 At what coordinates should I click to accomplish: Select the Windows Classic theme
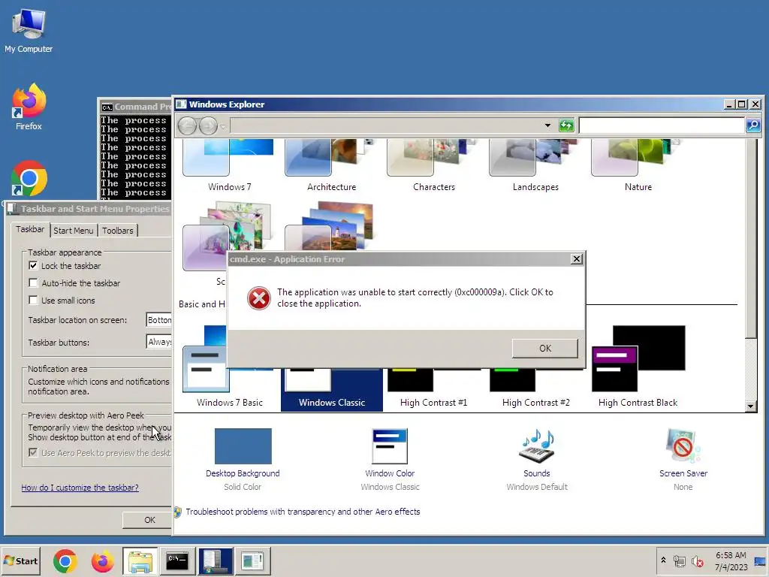pyautogui.click(x=331, y=390)
